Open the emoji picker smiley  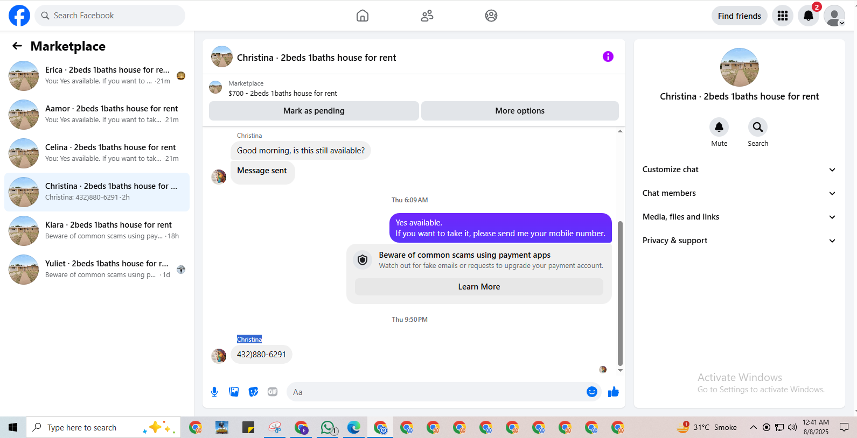click(592, 392)
